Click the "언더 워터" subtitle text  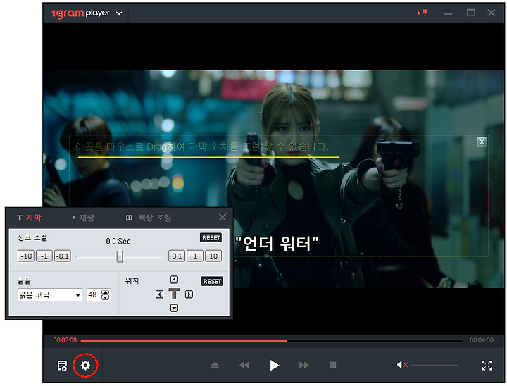(x=277, y=244)
